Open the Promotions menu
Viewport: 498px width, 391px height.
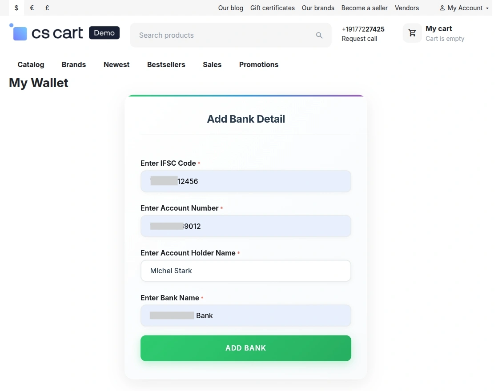coord(258,64)
